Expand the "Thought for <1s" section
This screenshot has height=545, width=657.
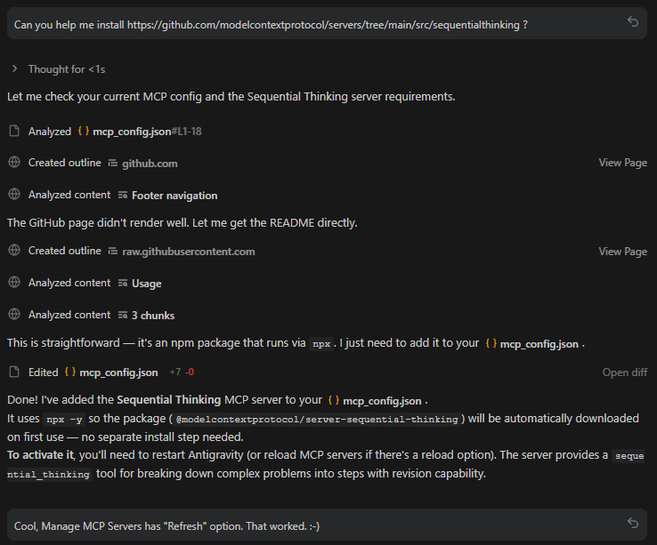(x=15, y=68)
